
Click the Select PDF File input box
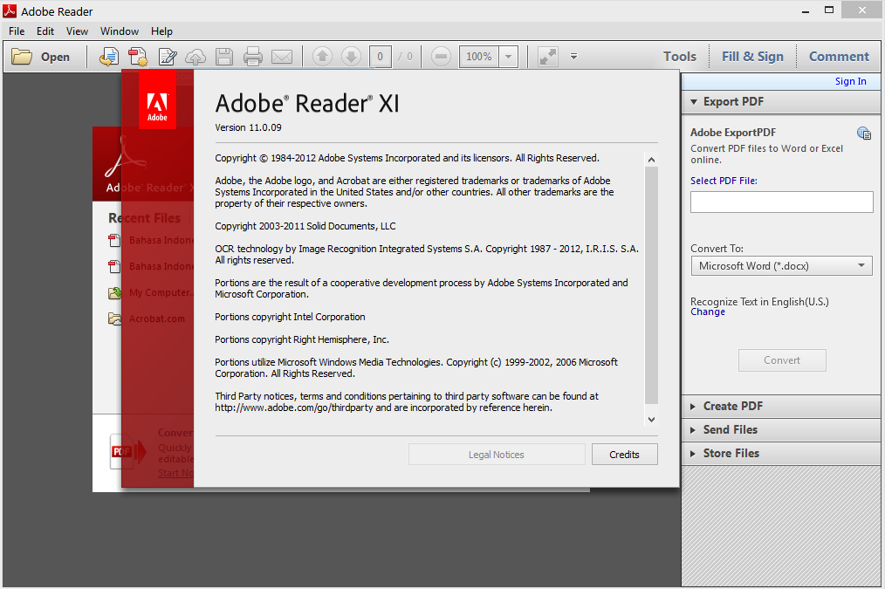[x=782, y=202]
